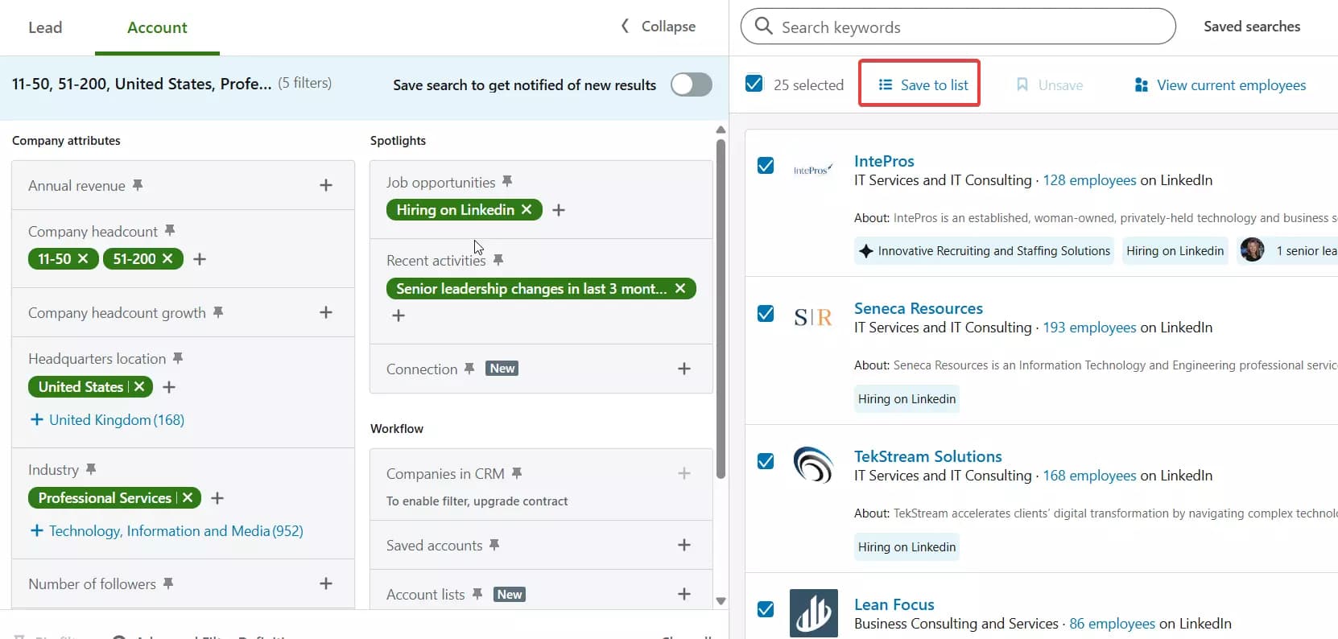Open TekStream Solutions company link
1338x639 pixels.
coord(928,456)
